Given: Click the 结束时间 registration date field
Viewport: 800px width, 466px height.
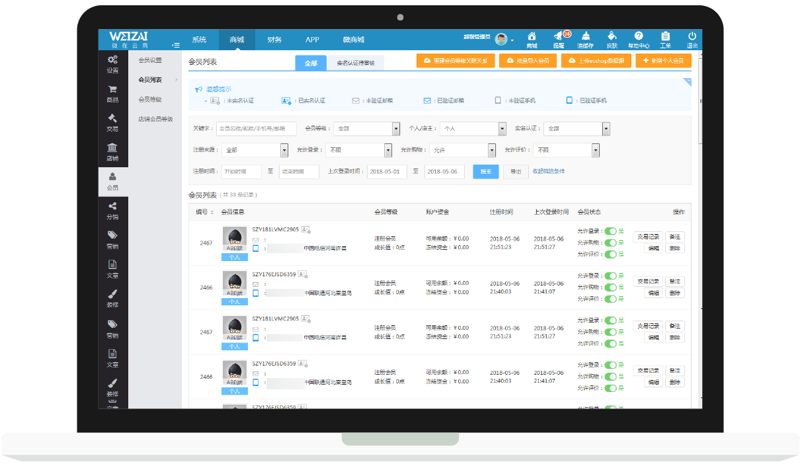Looking at the screenshot, I should pos(299,172).
